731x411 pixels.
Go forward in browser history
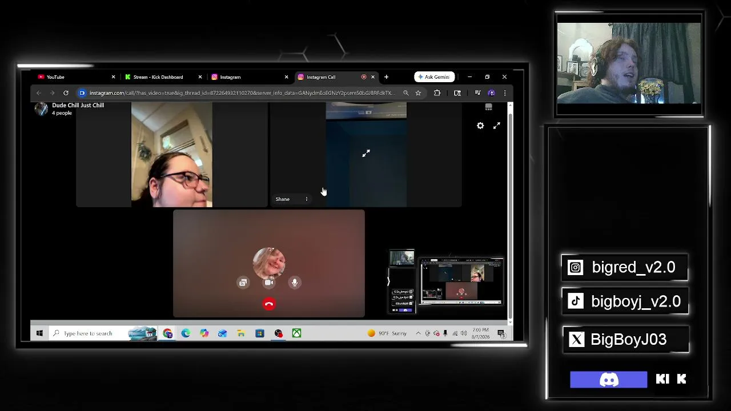pos(52,93)
